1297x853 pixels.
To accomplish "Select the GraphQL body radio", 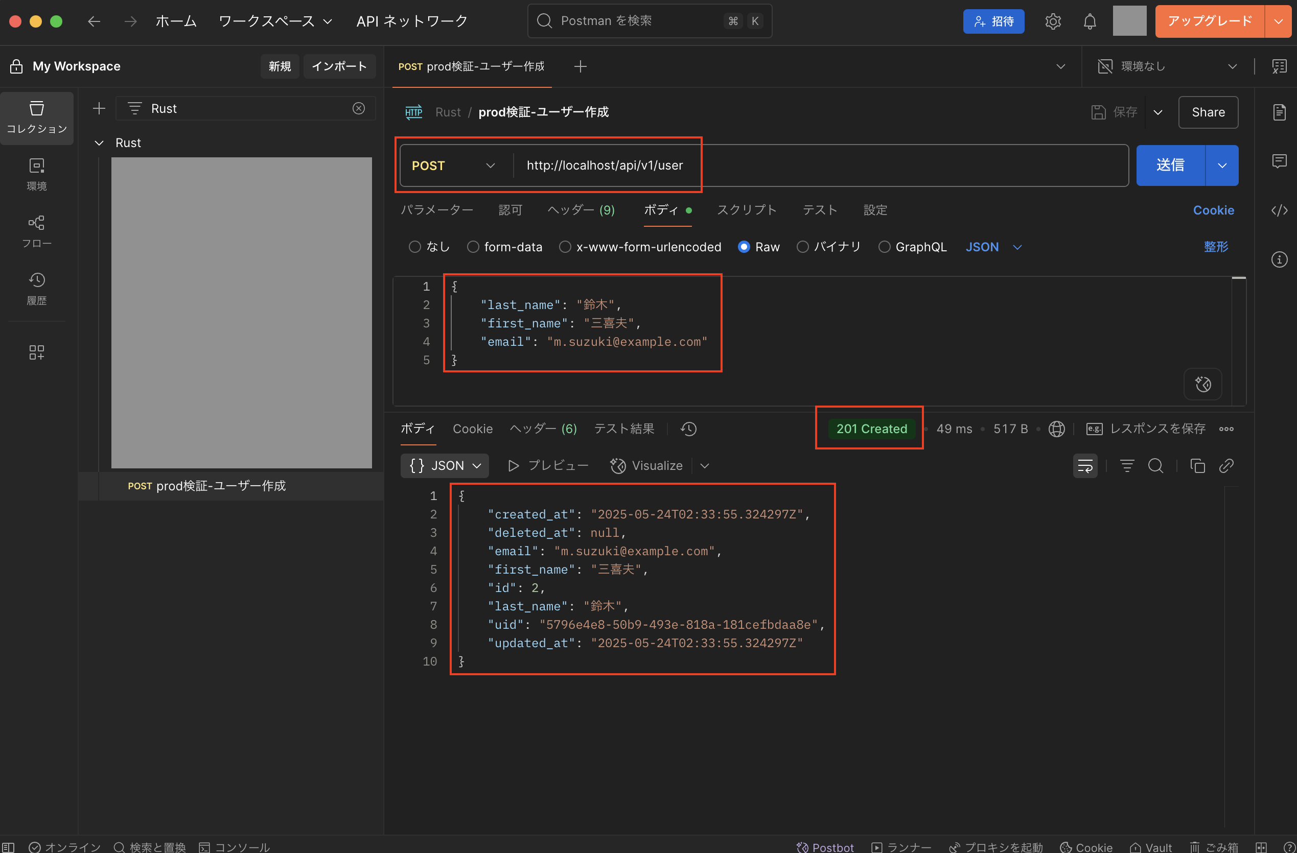I will point(885,247).
